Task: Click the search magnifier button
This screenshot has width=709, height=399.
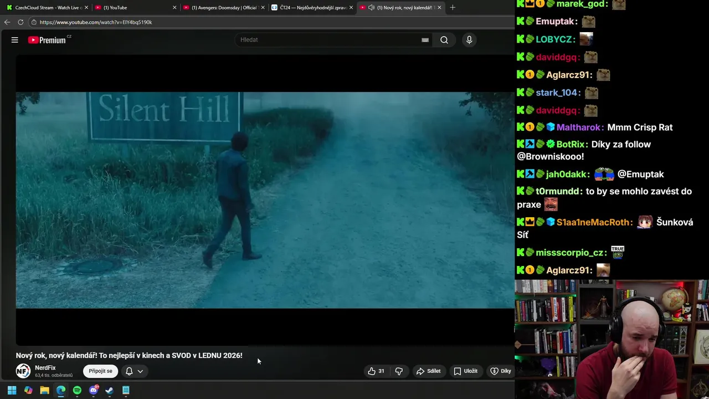Action: (x=444, y=40)
